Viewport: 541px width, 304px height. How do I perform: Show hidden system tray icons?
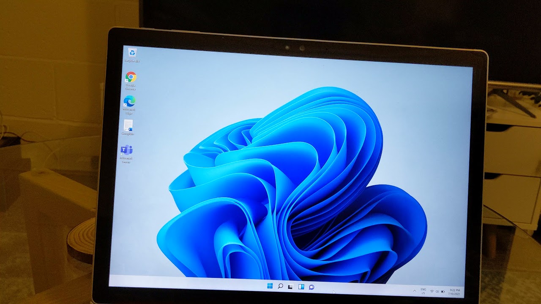tap(414, 290)
